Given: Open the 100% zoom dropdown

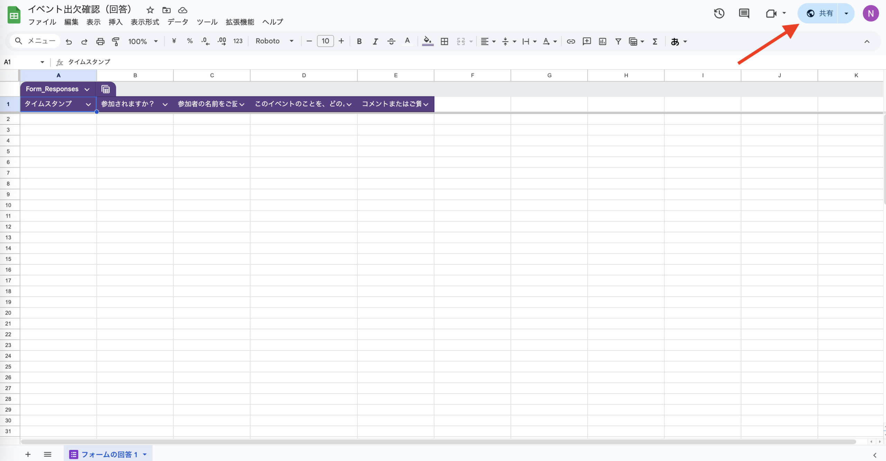Looking at the screenshot, I should tap(143, 41).
